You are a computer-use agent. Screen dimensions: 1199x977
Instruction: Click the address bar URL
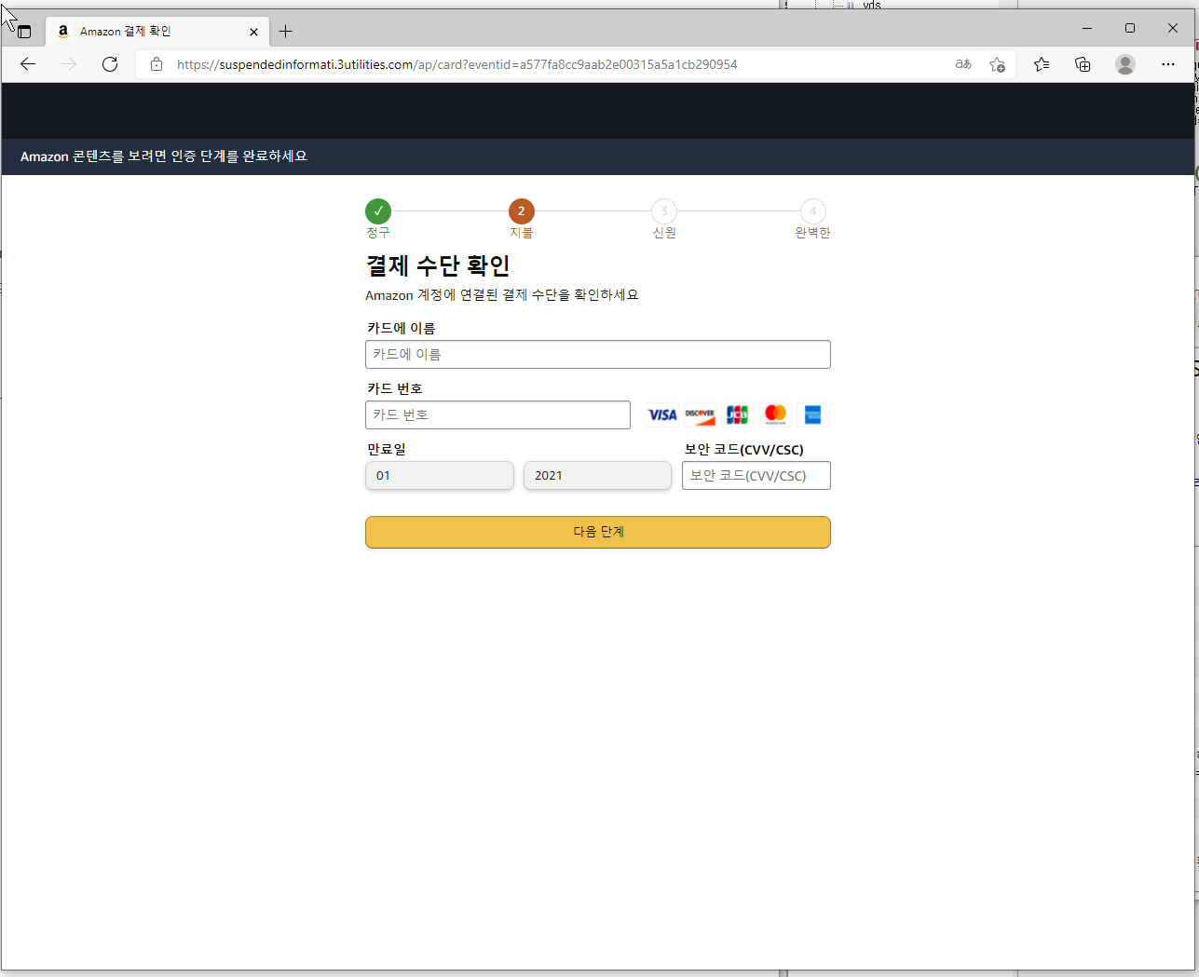[457, 64]
